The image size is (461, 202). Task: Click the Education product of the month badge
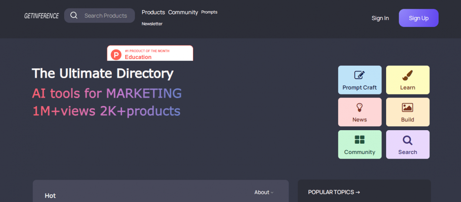tap(150, 54)
